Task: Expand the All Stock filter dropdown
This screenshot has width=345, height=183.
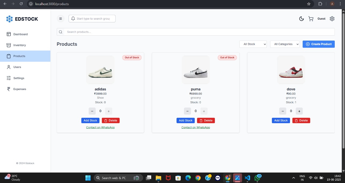Action: [x=253, y=44]
